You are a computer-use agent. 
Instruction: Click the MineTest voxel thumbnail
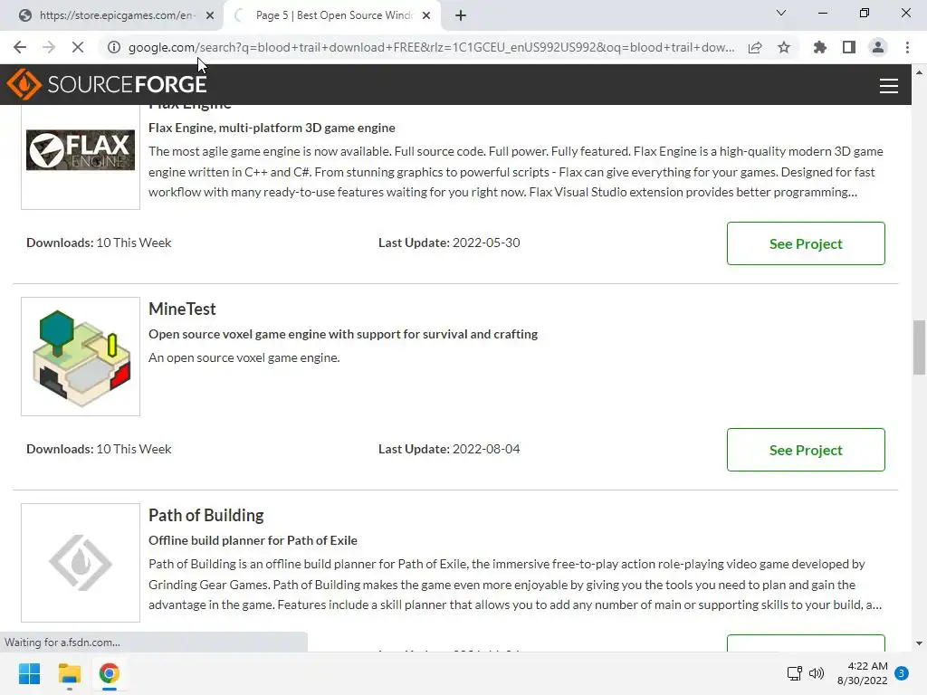click(81, 357)
